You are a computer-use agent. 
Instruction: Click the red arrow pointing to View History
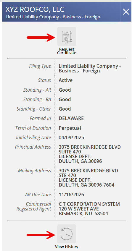pos(41,235)
